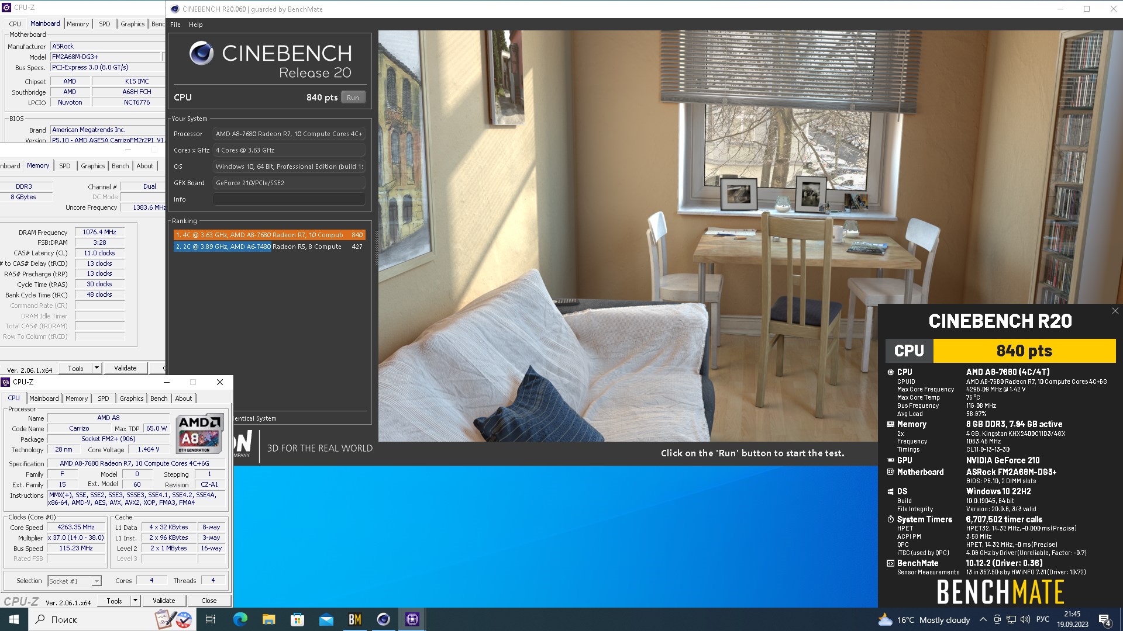Screen dimensions: 1123x631
Task: Click the CPU-Z icon in top window title bar
Action: (x=7, y=8)
